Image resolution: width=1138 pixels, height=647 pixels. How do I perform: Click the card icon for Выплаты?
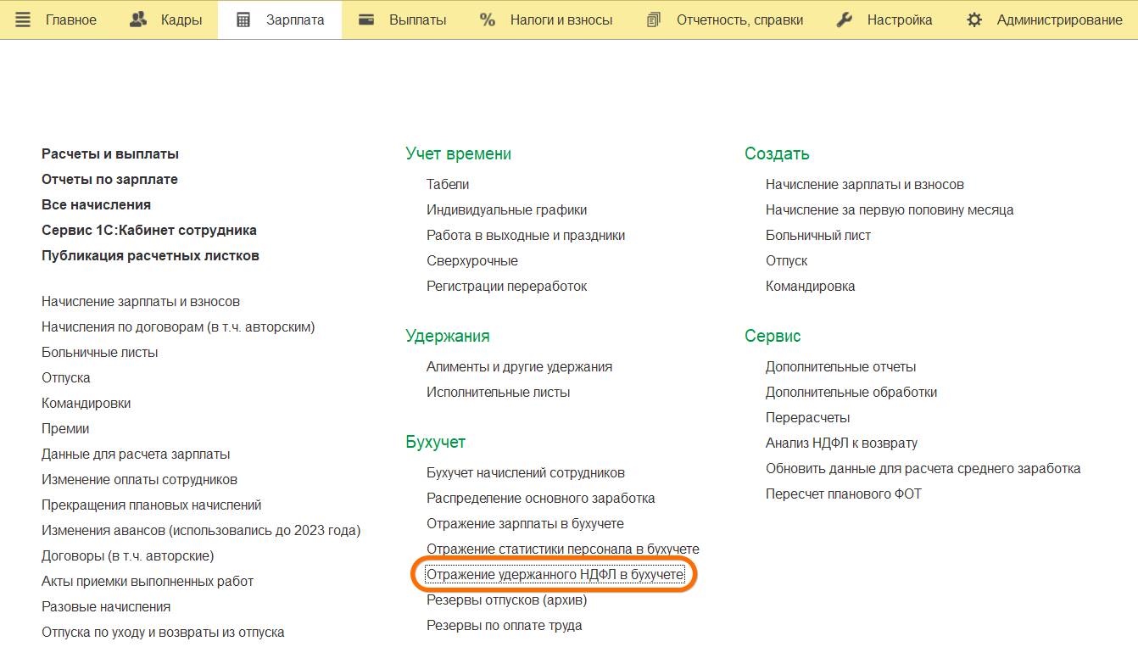click(x=366, y=20)
